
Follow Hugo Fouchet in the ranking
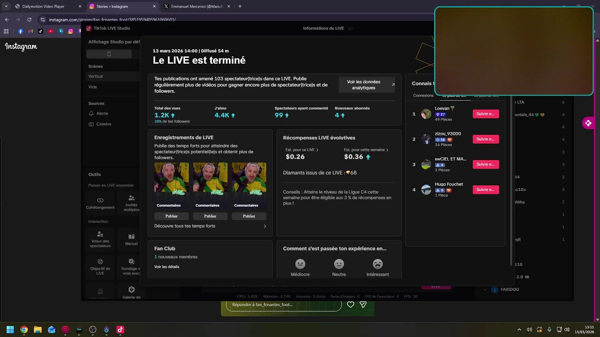coord(486,190)
